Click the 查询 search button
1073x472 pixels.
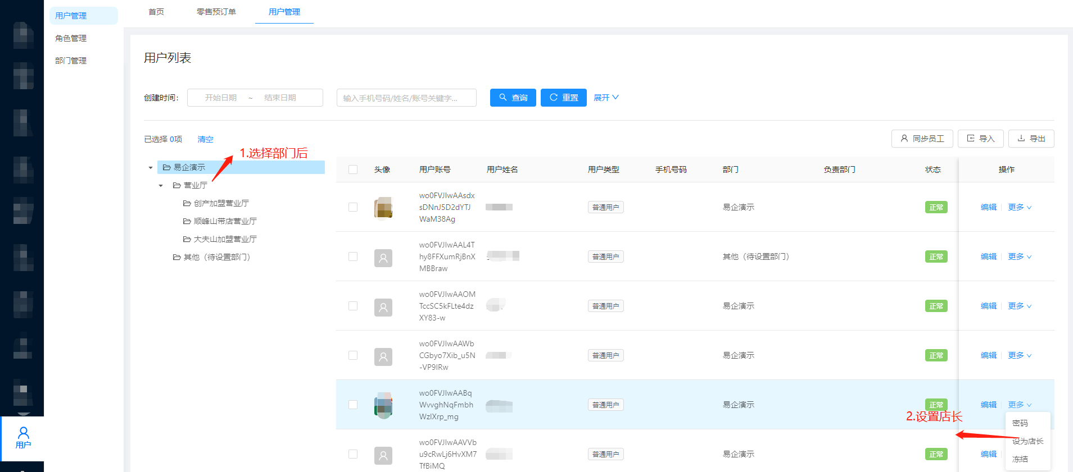513,98
